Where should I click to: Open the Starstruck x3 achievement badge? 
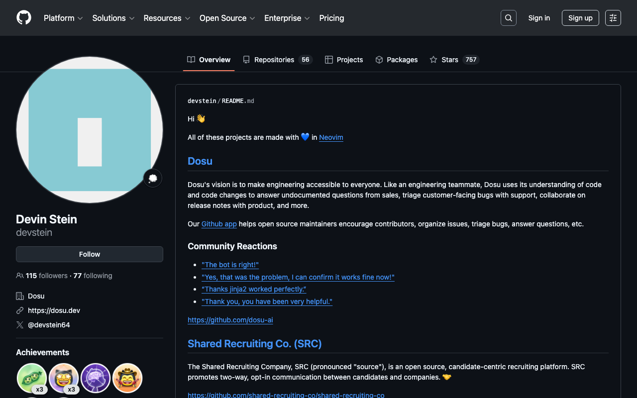coord(64,378)
